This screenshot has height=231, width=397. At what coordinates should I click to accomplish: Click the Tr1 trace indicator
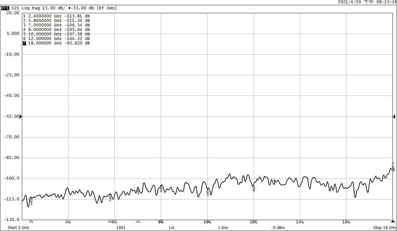5,8
